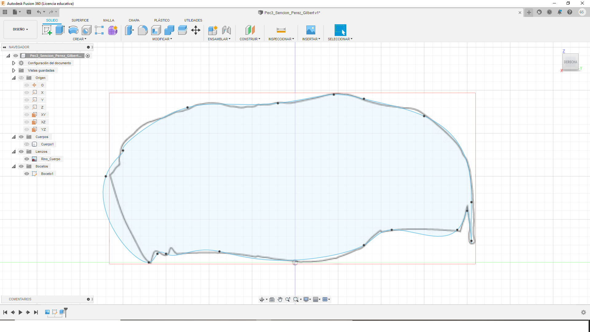Click the Save icon
Viewport: 590px width, 332px height.
pos(29,12)
